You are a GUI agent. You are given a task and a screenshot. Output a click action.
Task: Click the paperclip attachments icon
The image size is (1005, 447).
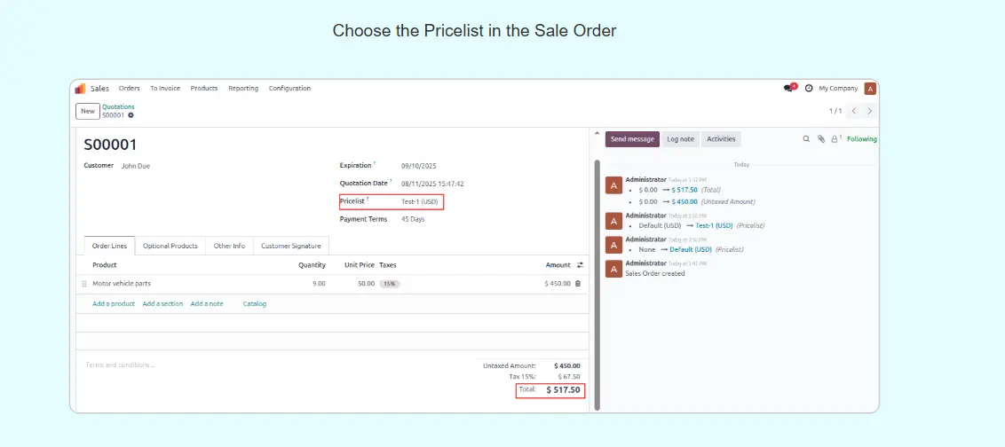[x=821, y=139]
